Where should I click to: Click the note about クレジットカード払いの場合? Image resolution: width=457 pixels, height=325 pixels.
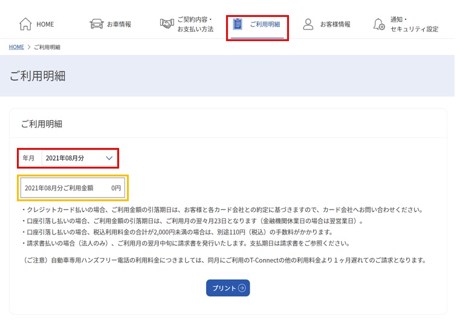tap(222, 210)
